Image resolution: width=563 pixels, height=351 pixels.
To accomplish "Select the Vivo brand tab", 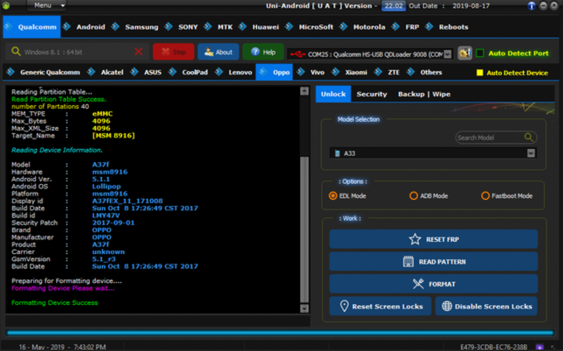I will click(x=317, y=72).
